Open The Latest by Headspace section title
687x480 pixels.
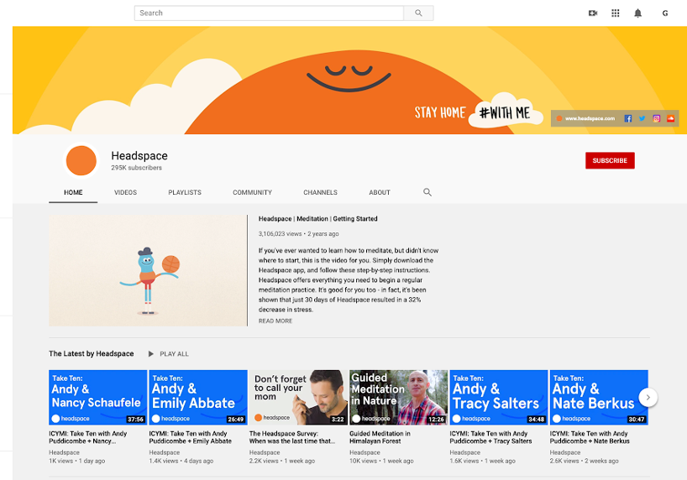coord(92,353)
